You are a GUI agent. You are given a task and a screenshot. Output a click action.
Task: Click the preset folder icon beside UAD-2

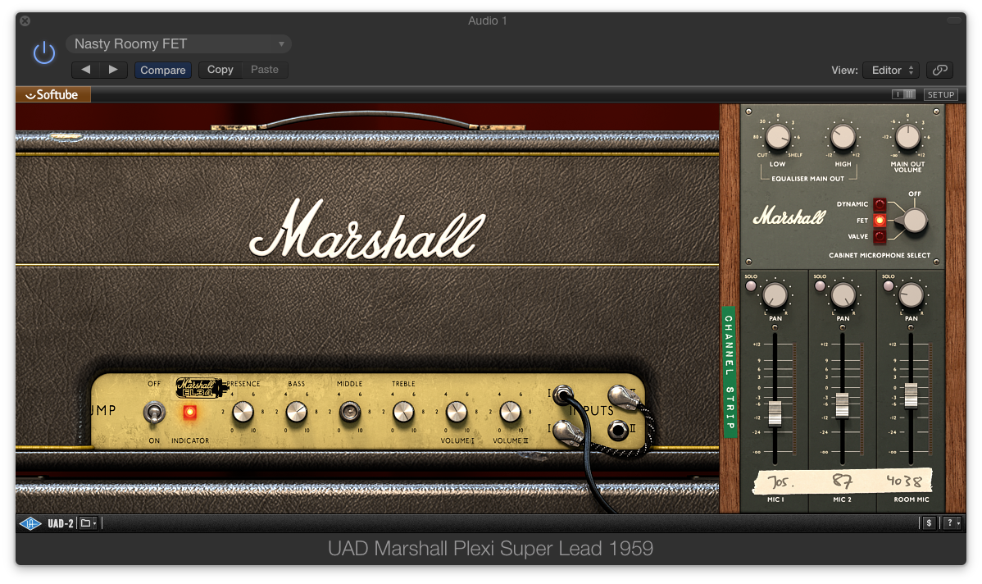[85, 522]
